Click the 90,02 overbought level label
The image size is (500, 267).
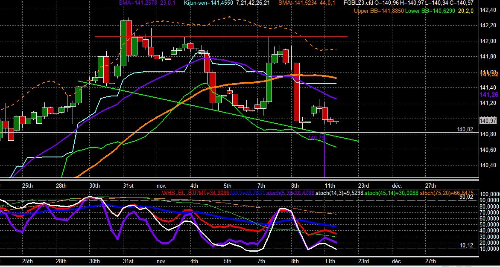(x=467, y=197)
